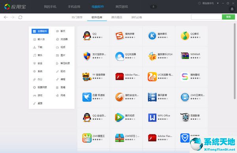The image size is (237, 153).
Task: Click the 迅雷 极速版 bird icon
Action: 87,97
